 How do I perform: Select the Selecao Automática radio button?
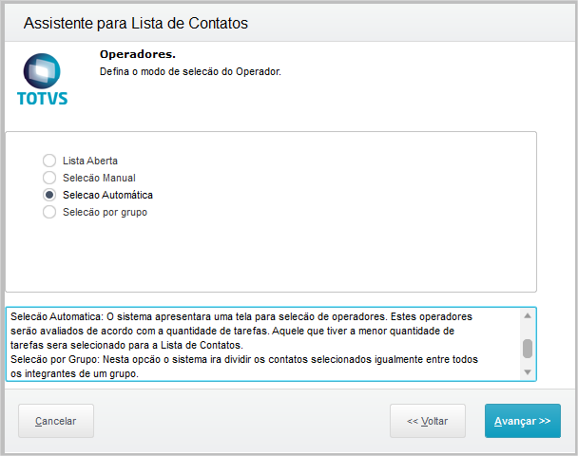(49, 195)
